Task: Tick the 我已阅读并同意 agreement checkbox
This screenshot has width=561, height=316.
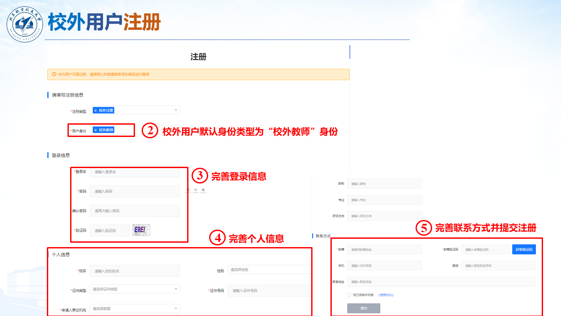Action: pyautogui.click(x=349, y=295)
